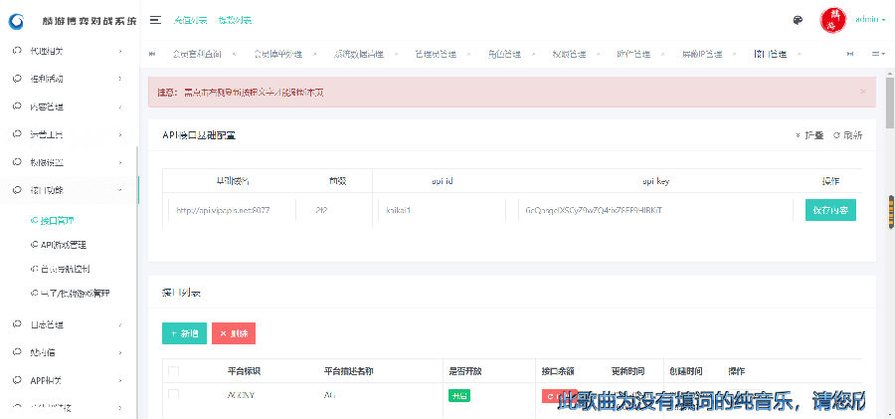Click the red 删除 delete button
Image resolution: width=895 pixels, height=419 pixels.
(x=234, y=333)
